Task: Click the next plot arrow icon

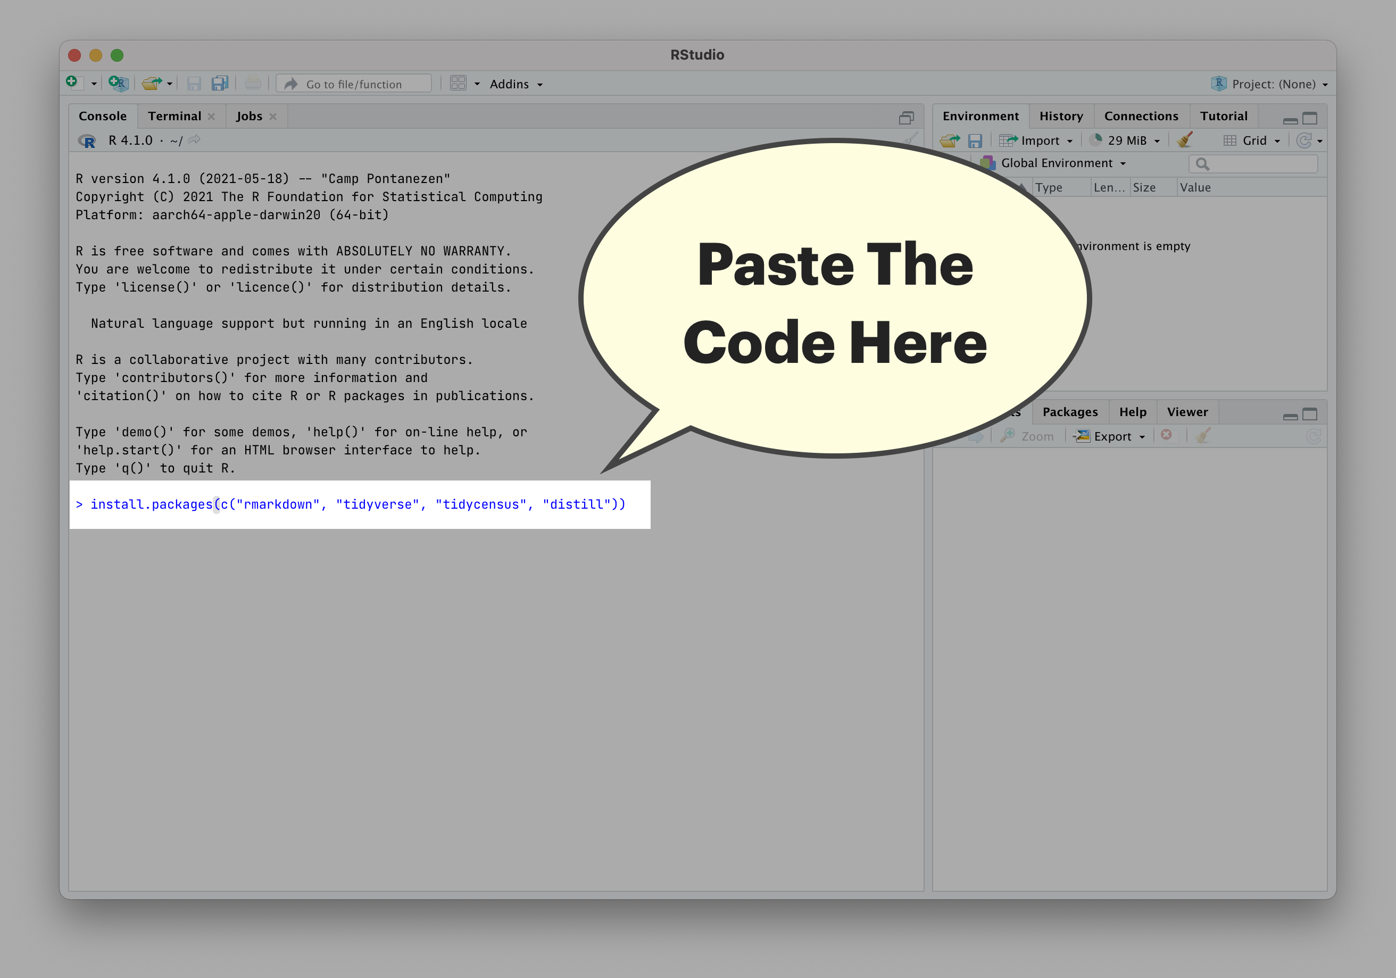Action: (976, 437)
